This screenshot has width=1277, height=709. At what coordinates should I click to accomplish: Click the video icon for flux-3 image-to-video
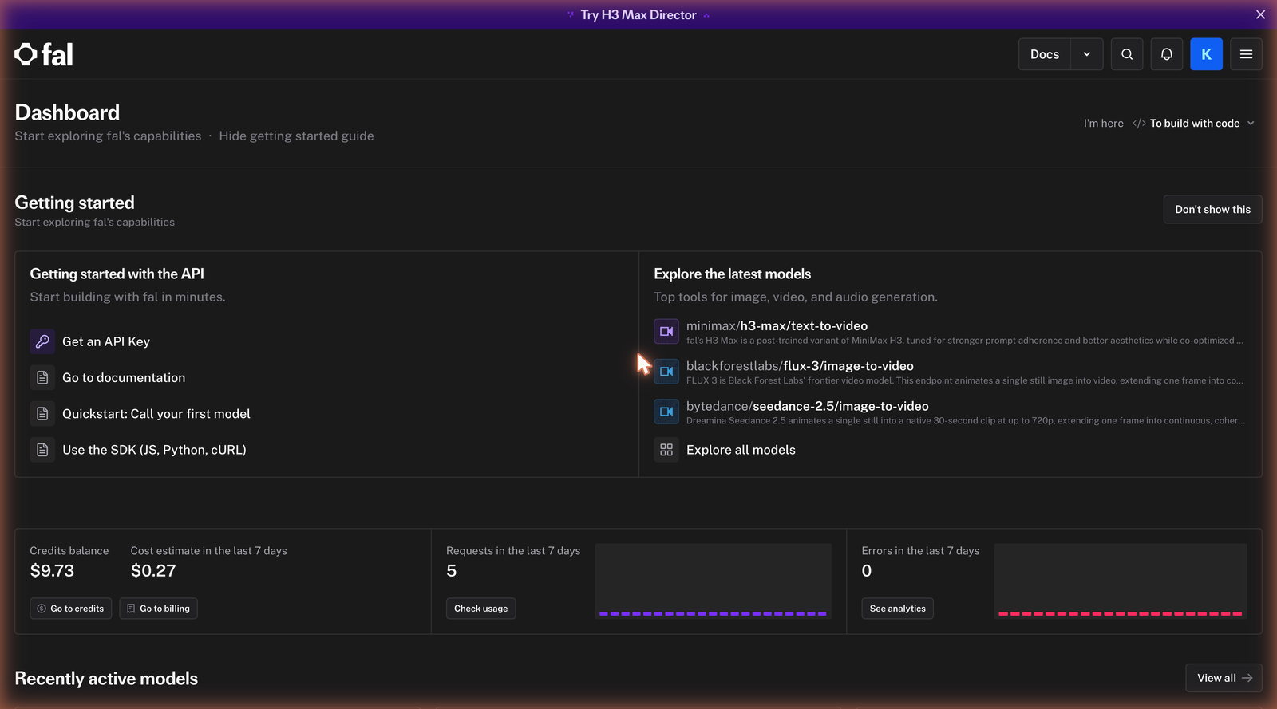coord(666,371)
